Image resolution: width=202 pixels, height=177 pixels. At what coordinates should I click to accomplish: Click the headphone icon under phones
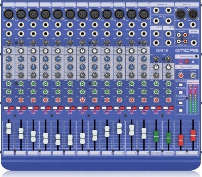(194, 36)
